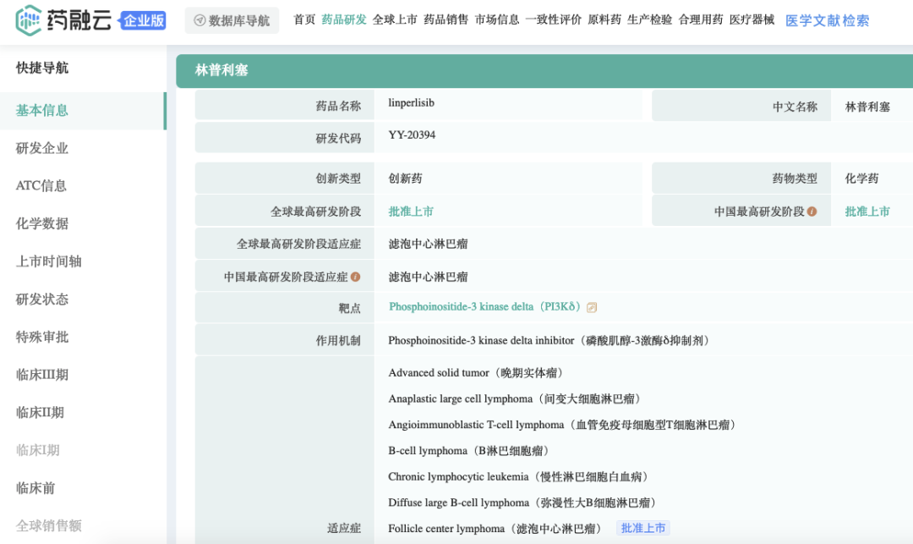Open 市场信息 menu item
The width and height of the screenshot is (913, 544).
[x=497, y=19]
